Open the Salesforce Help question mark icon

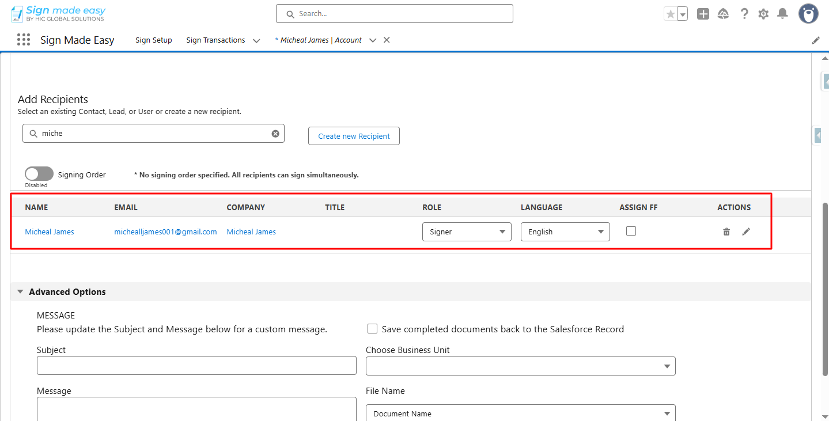(744, 14)
